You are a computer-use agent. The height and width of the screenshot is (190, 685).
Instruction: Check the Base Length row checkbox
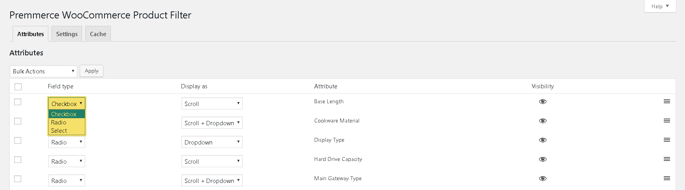point(18,102)
